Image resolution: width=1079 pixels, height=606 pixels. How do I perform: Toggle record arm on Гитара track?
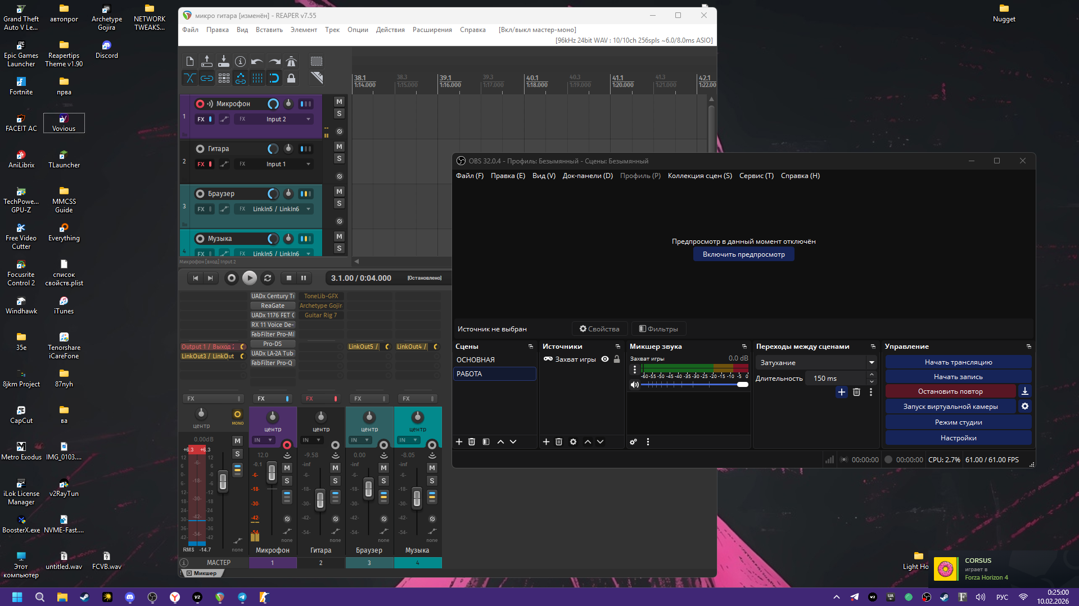point(200,149)
